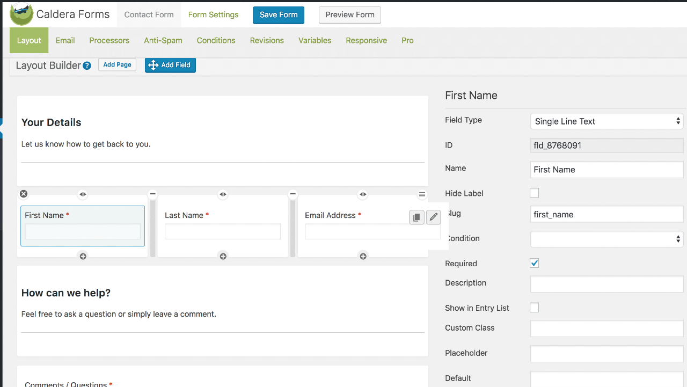
Task: Toggle the Hide Label checkbox
Action: click(x=534, y=193)
